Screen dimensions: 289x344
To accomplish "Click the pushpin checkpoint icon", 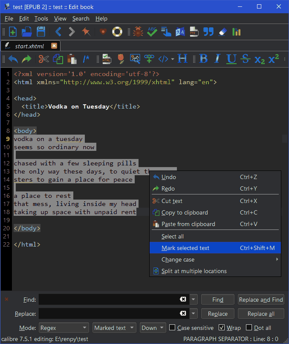I will click(x=86, y=32).
